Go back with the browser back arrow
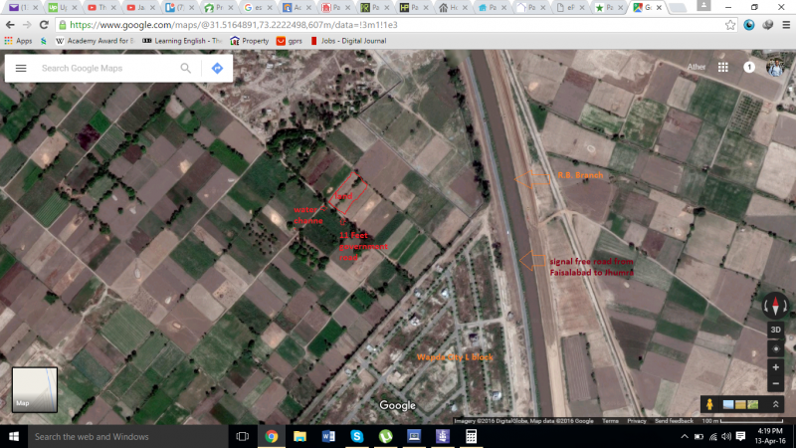The height and width of the screenshot is (448, 796). (10, 25)
